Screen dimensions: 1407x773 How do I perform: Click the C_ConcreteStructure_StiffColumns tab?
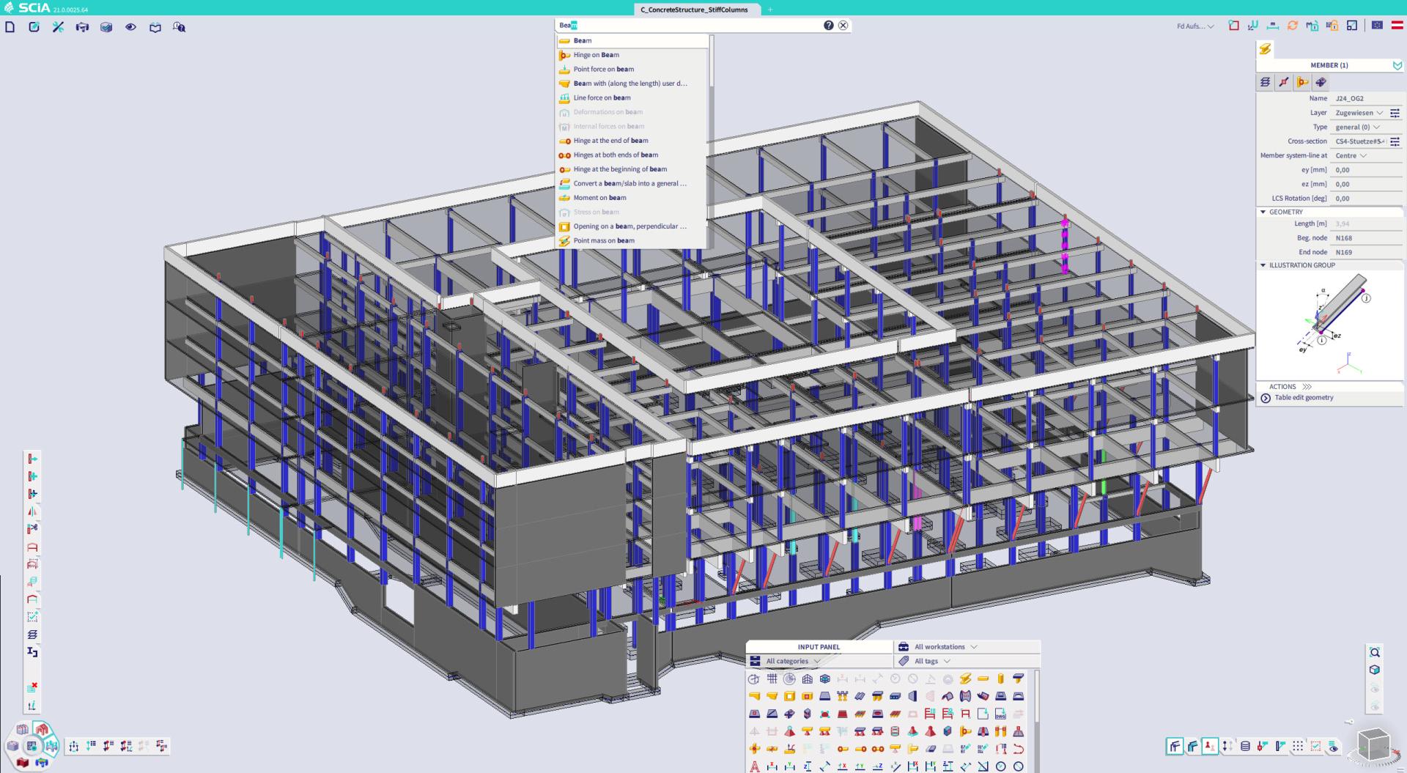coord(695,10)
